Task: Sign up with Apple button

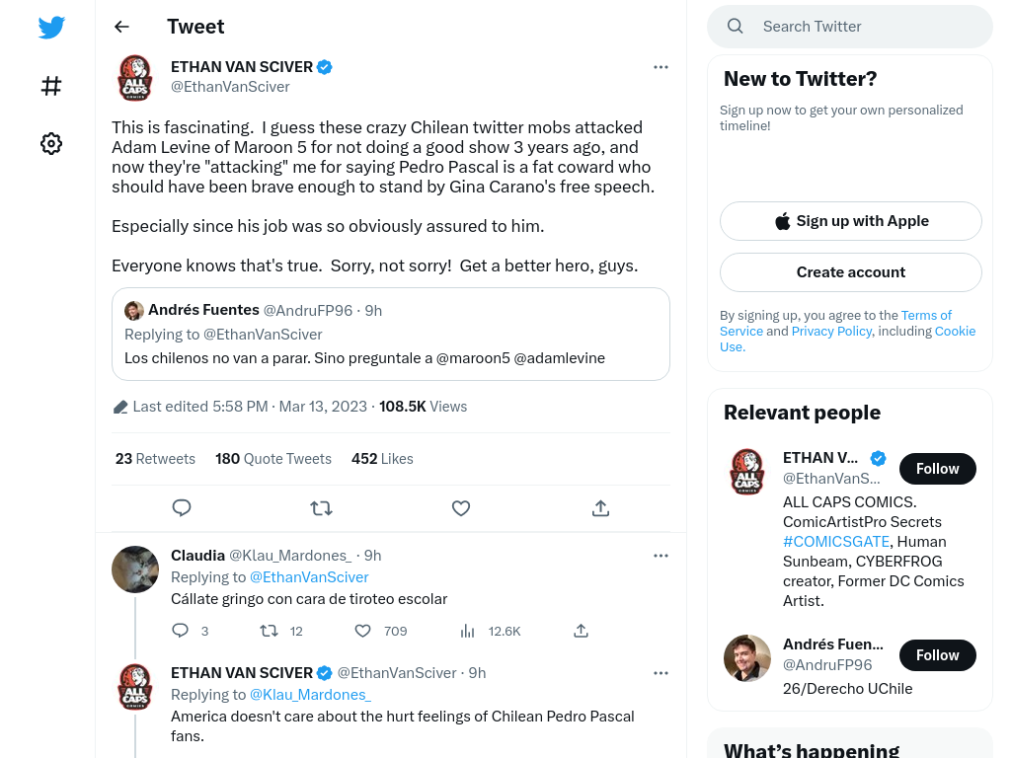Action: point(850,221)
